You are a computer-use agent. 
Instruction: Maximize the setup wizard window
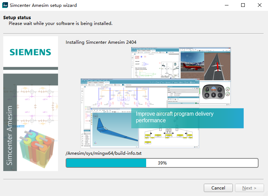tap(243, 5)
